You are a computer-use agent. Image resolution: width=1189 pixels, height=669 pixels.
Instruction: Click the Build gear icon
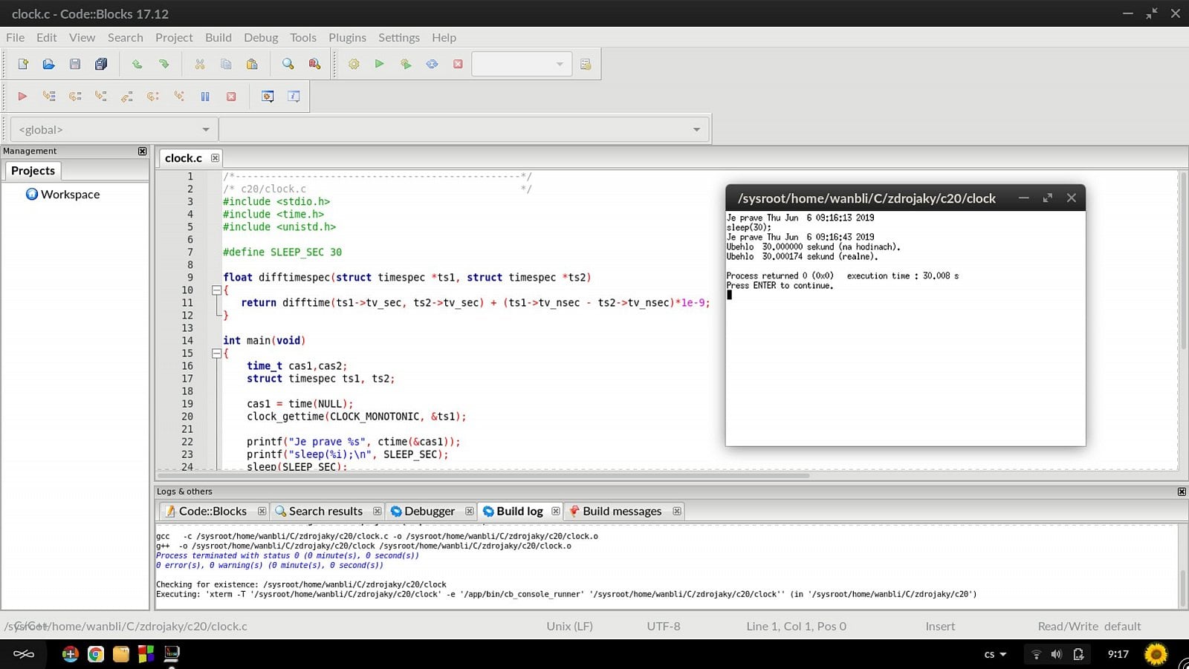[354, 65]
